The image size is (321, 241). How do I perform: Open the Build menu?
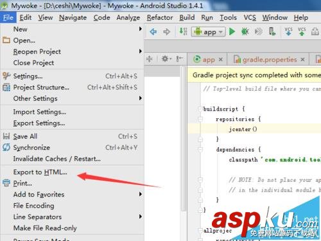(x=187, y=17)
